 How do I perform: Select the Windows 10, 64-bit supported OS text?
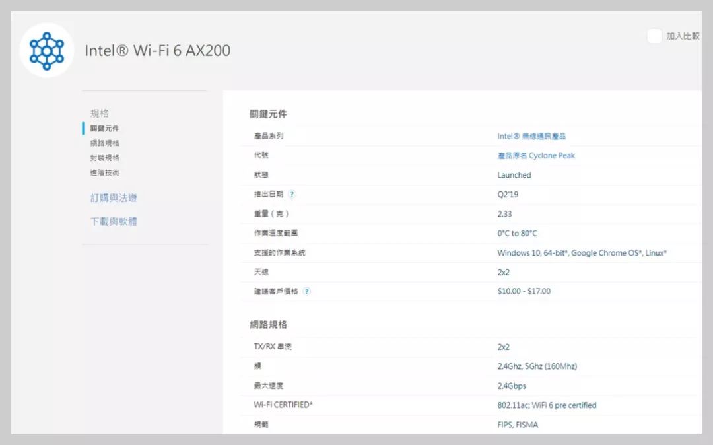pyautogui.click(x=582, y=253)
